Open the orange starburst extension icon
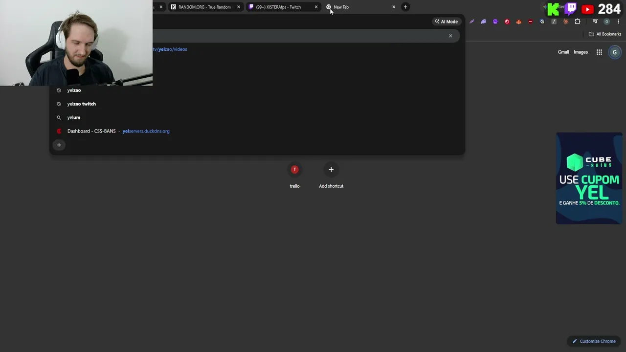This screenshot has height=352, width=626. click(566, 22)
